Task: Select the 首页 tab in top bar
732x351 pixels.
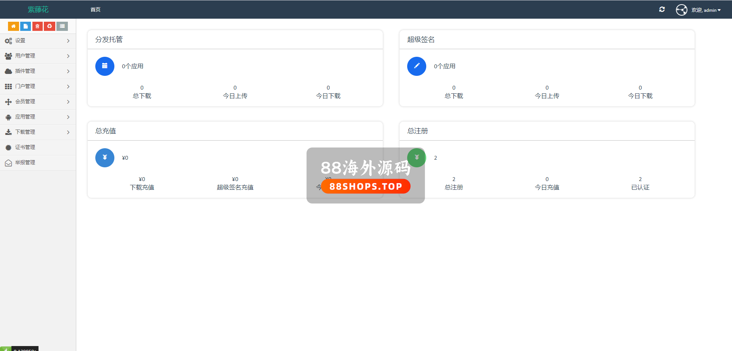Action: (95, 10)
